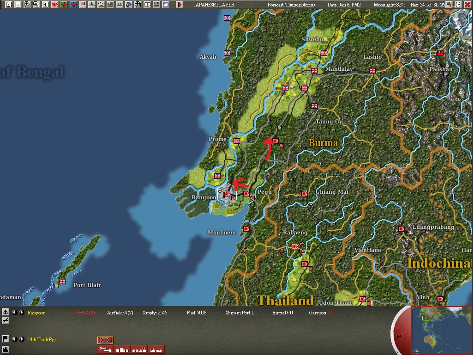
Task: Open the Rangoon base name link
Action: [x=36, y=313]
